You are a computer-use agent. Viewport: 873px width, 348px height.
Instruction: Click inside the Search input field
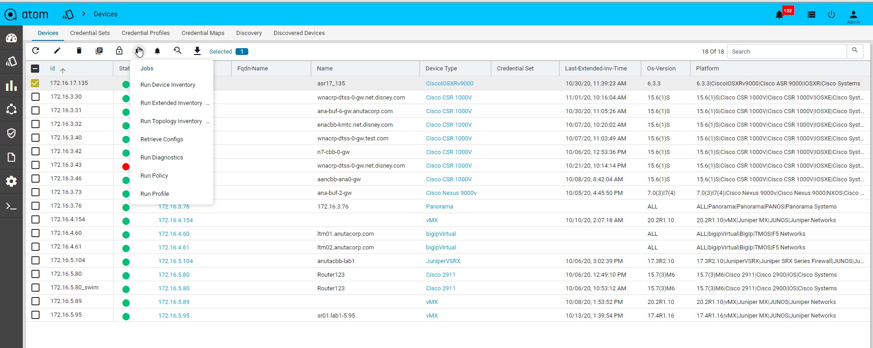click(x=787, y=51)
